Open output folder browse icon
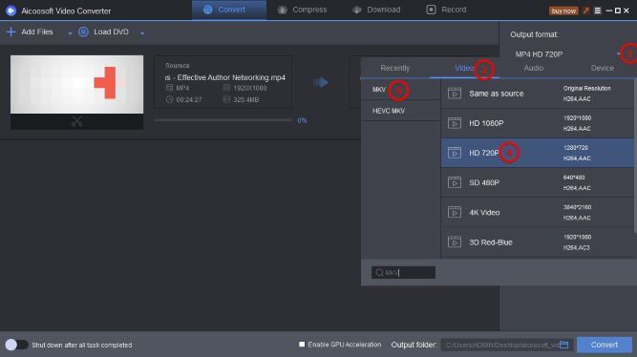Viewport: 637px width, 357px height. coord(563,345)
